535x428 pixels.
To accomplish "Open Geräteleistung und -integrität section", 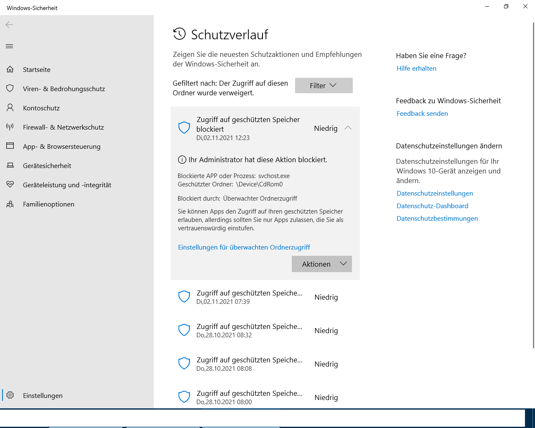I will (77, 185).
